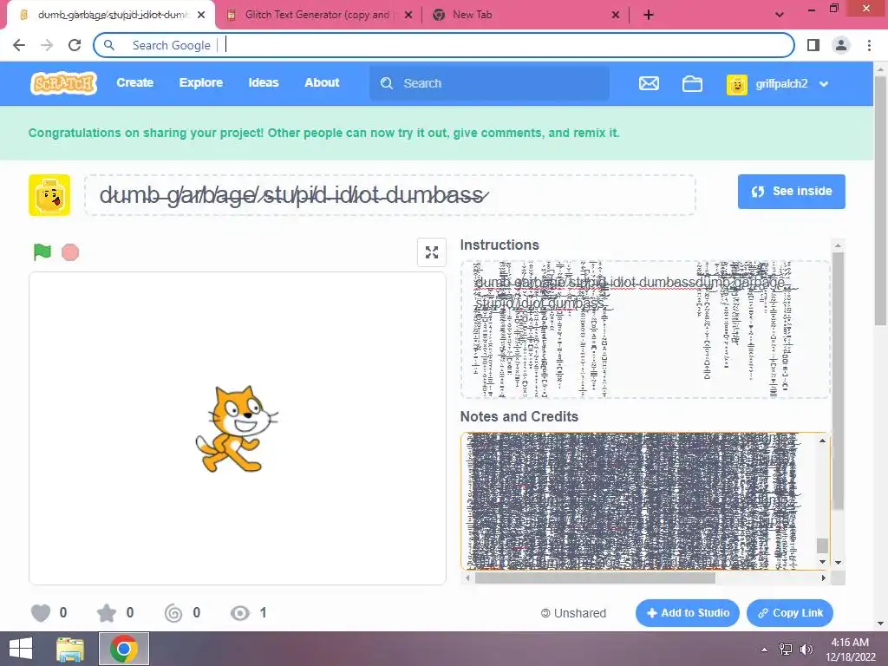Click the Chrome address bar
The image size is (888, 666).
(444, 45)
